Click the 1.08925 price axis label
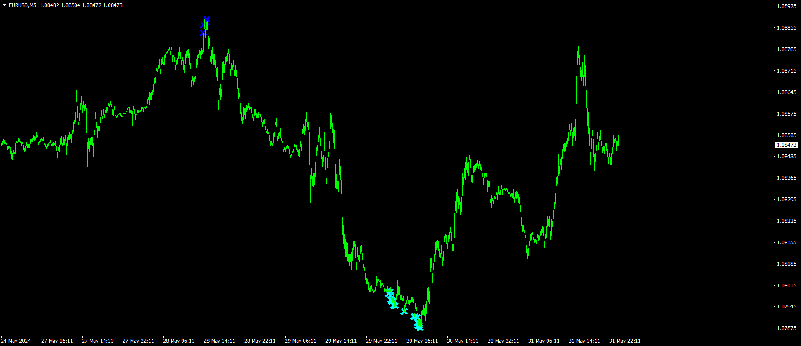The height and width of the screenshot is (346, 801). 787,6
